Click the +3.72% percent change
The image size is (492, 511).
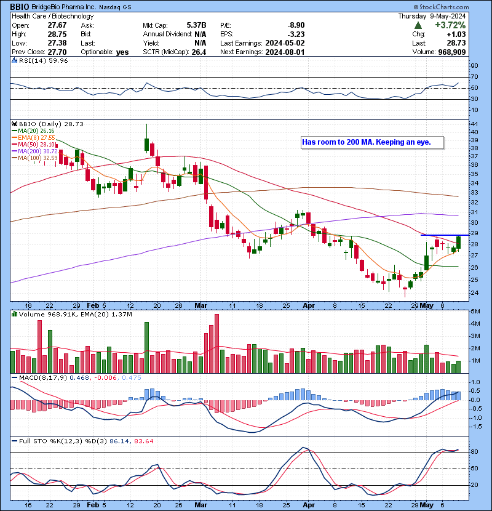click(450, 25)
